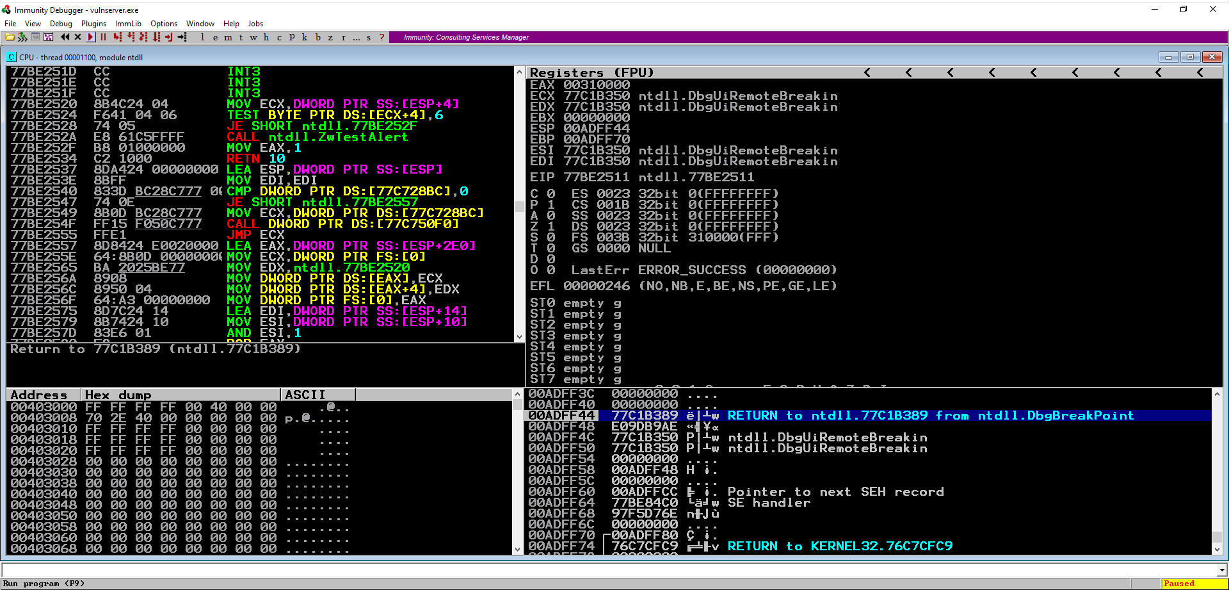Image resolution: width=1229 pixels, height=590 pixels.
Task: Click the Trace into icon
Action: pos(143,37)
